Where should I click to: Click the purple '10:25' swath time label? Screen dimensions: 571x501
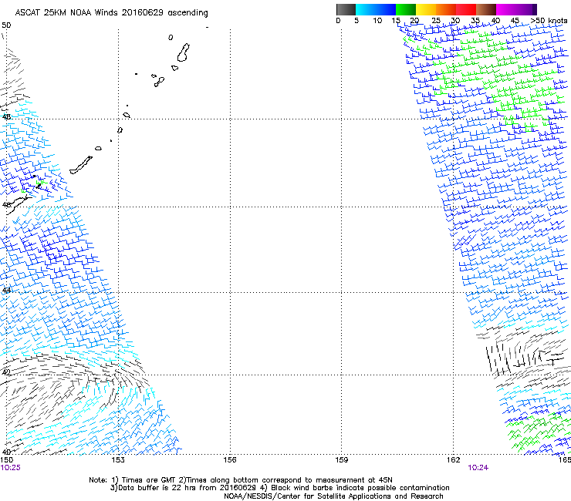11,468
